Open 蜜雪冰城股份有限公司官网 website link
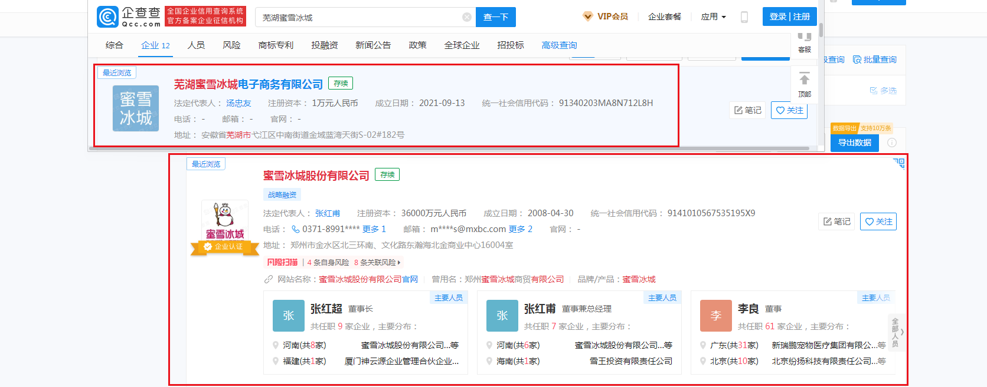The image size is (987, 387). coord(368,279)
